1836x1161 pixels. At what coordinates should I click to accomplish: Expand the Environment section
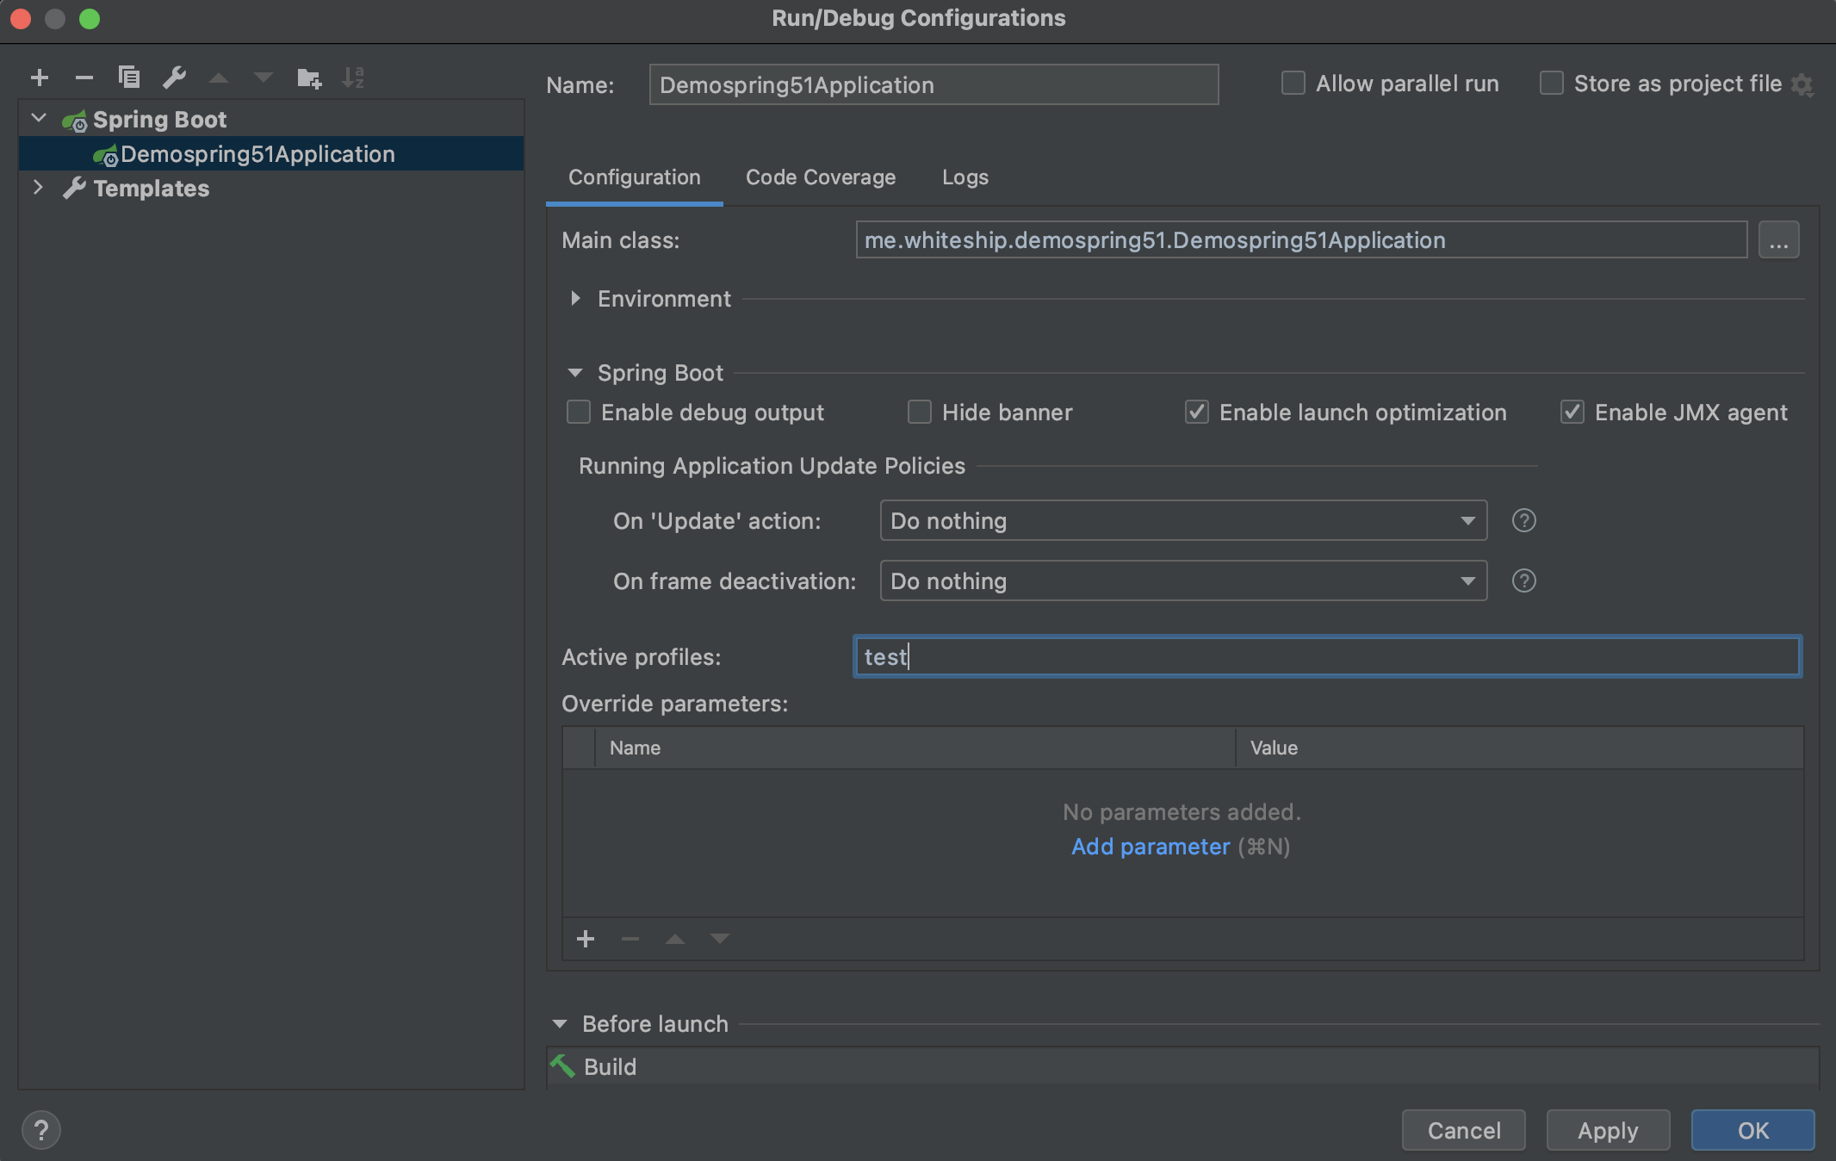tap(575, 299)
